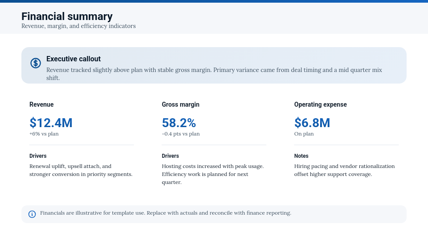Click the subtitle about revenue, margin, and efficiency
The image size is (428, 240).
point(78,26)
